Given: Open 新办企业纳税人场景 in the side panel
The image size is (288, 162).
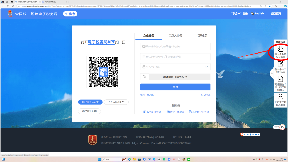Looking at the screenshot, I should 280,52.
